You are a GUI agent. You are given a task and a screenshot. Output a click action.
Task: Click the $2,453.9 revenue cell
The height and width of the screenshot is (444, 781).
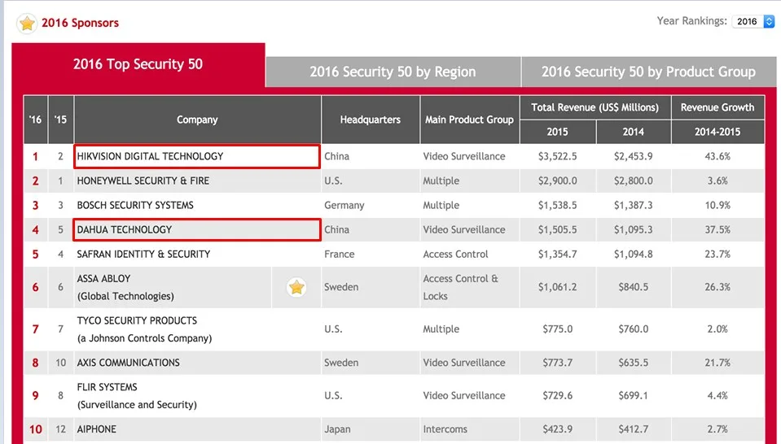[x=633, y=156]
